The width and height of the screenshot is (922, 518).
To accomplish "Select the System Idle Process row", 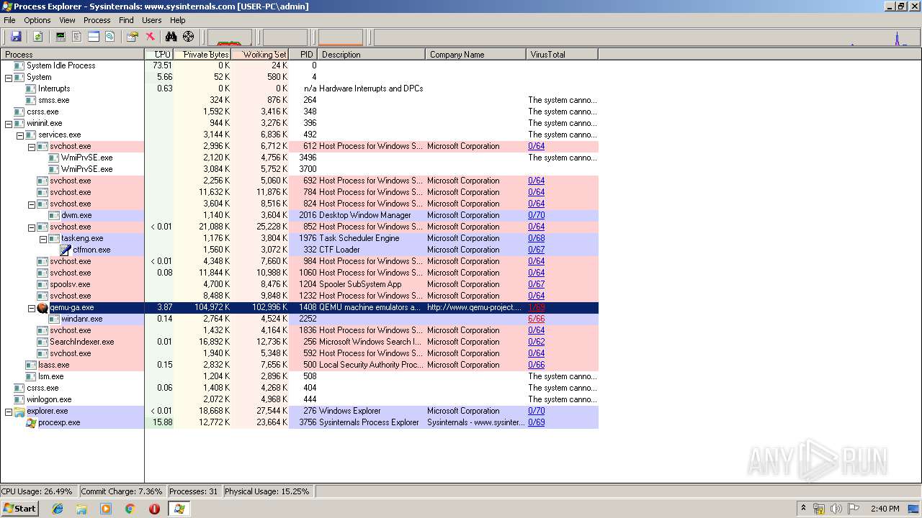I will tap(299, 65).
